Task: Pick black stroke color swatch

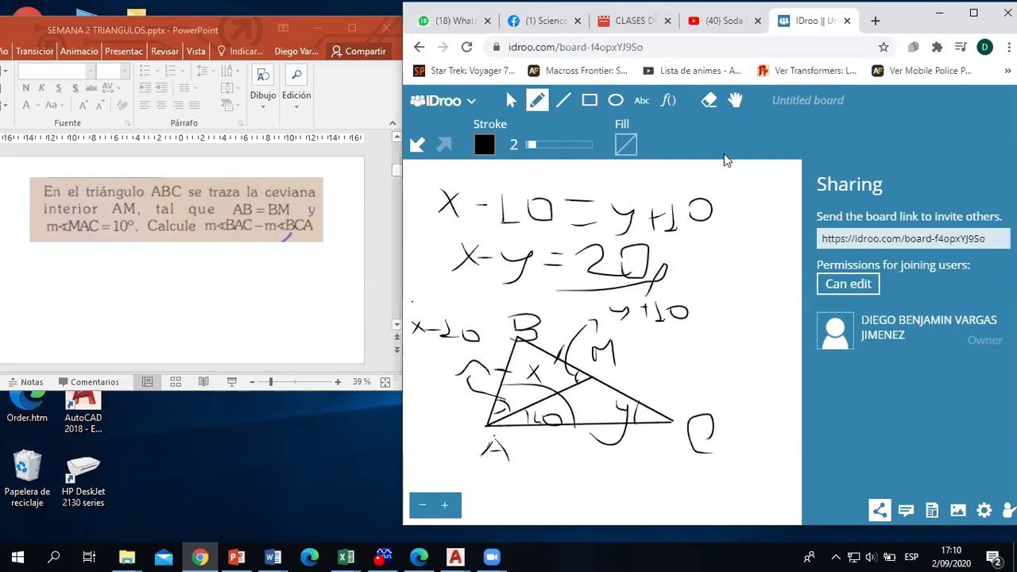Action: [x=485, y=145]
